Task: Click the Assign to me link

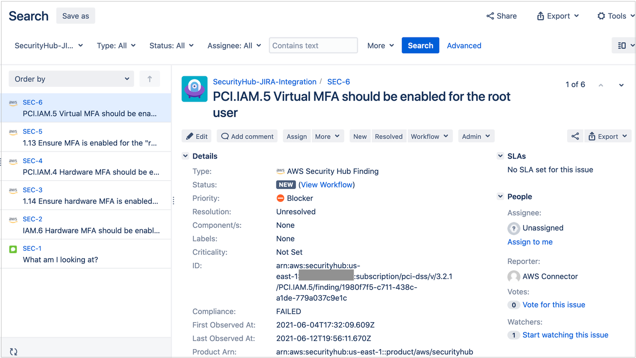Action: click(x=530, y=242)
